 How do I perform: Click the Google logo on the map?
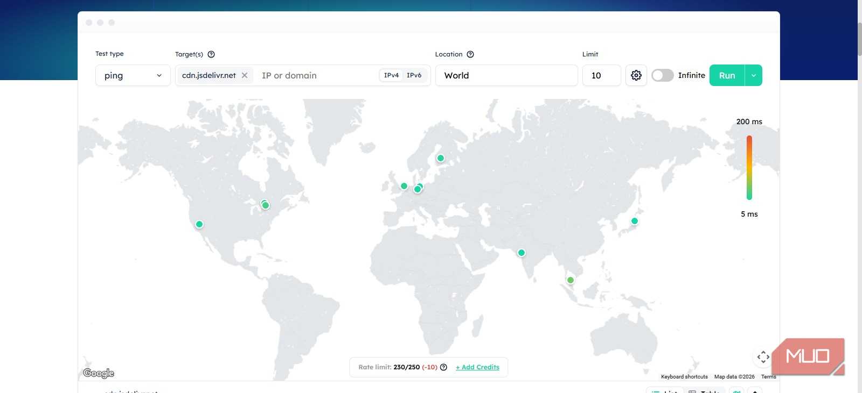click(x=99, y=373)
